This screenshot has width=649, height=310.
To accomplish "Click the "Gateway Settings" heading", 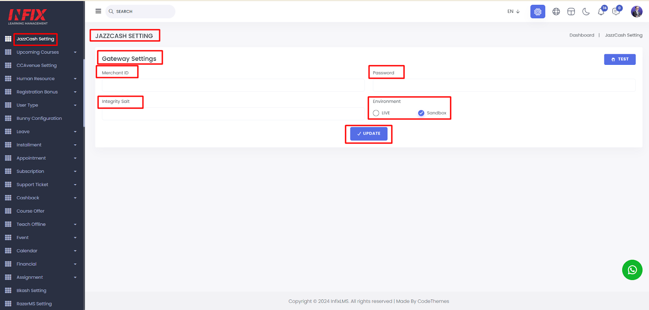I will click(129, 58).
